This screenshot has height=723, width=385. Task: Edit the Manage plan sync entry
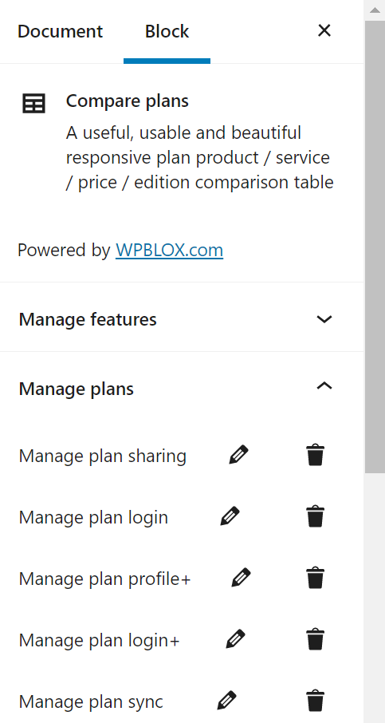point(226,701)
